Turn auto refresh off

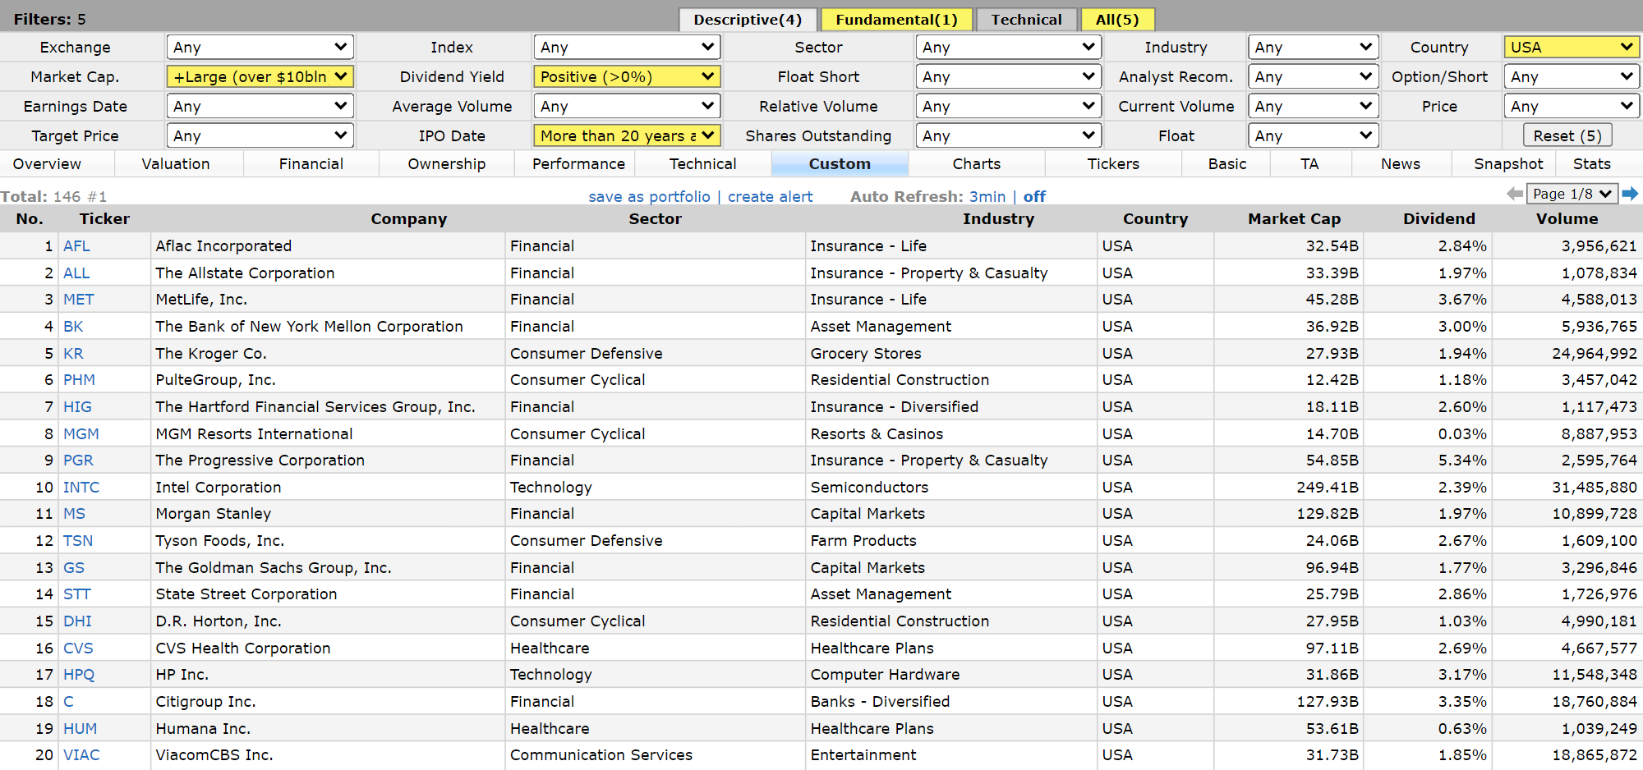pyautogui.click(x=1034, y=196)
